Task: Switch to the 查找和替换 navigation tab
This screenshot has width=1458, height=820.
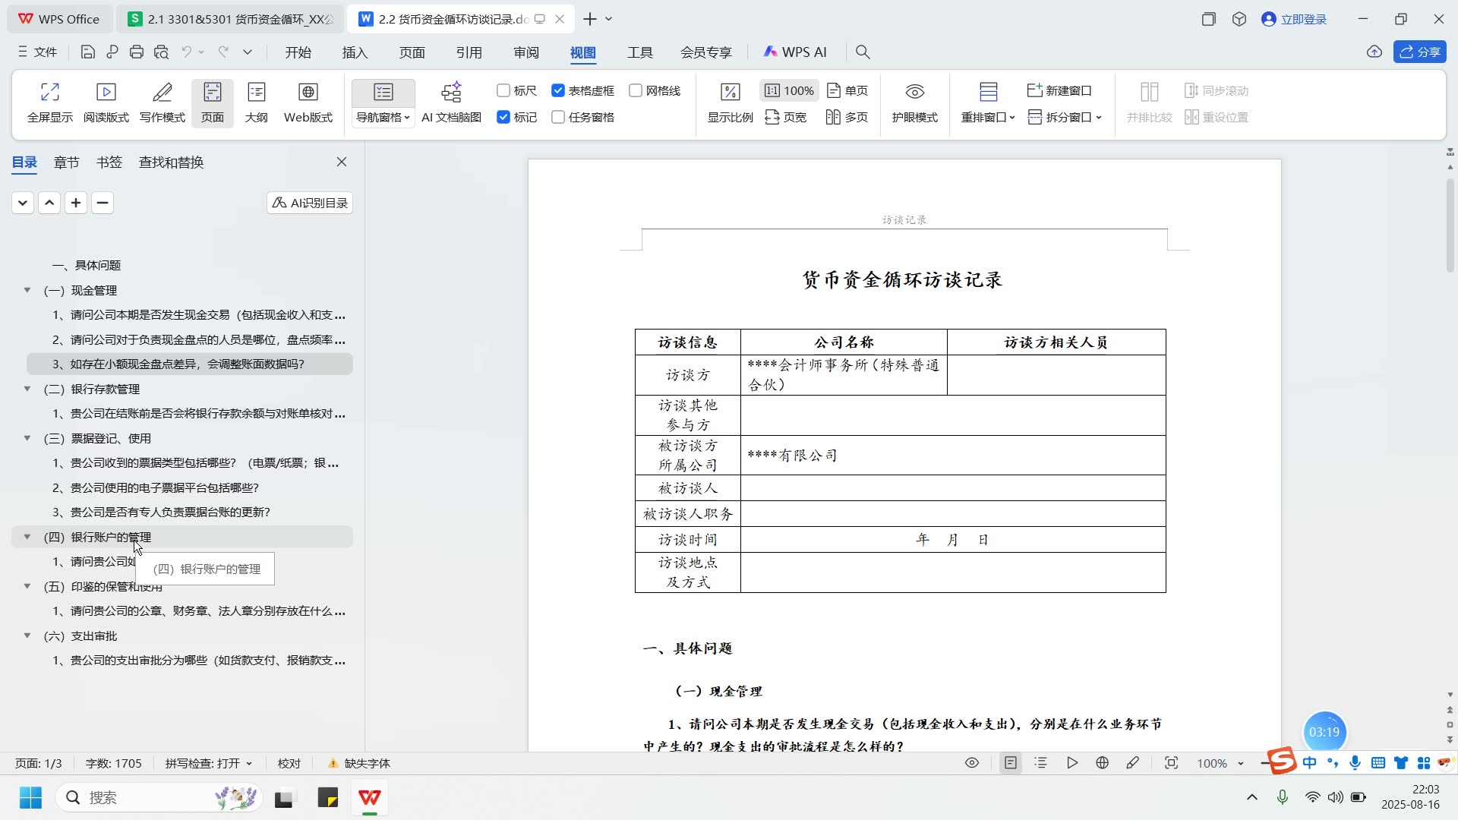Action: [x=171, y=162]
